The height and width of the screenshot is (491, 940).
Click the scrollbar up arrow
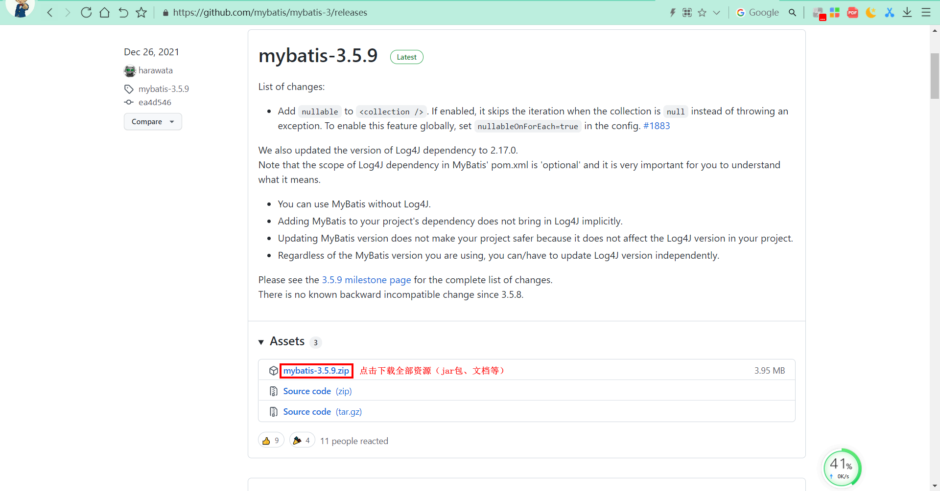(x=935, y=30)
